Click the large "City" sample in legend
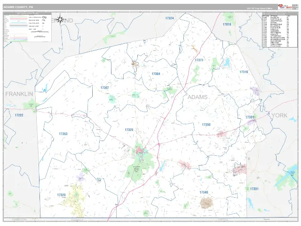 tap(44, 17)
